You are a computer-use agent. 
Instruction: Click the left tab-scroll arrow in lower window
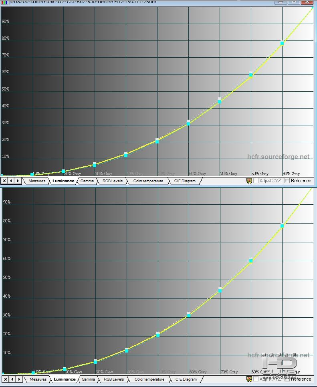click(x=12, y=379)
